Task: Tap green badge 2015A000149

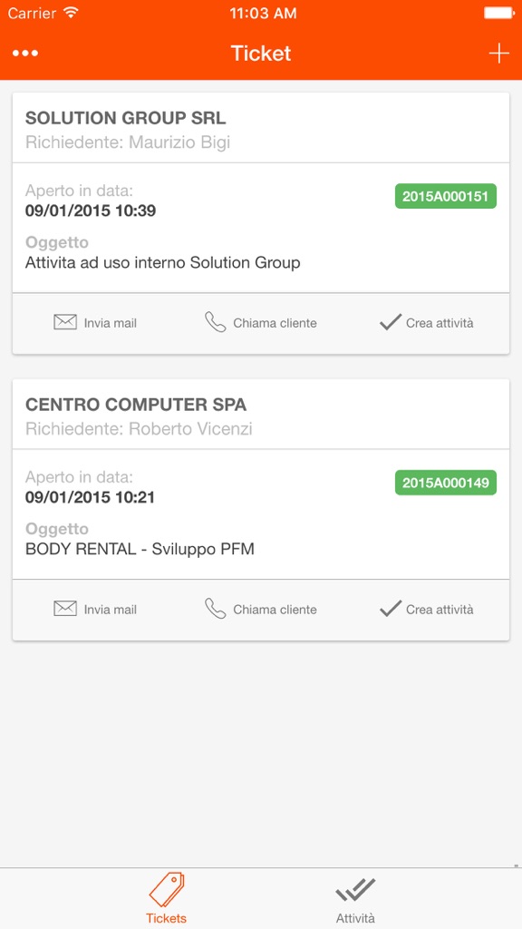Action: 446,483
